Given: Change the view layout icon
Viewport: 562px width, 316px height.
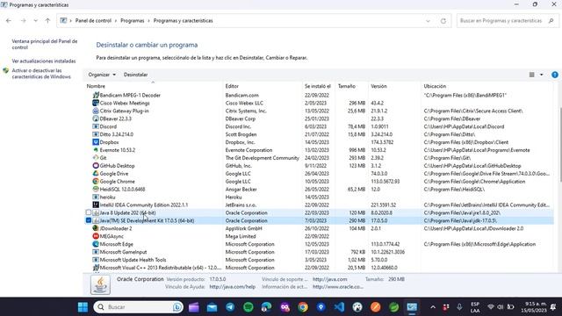Looking at the screenshot, I should point(532,75).
